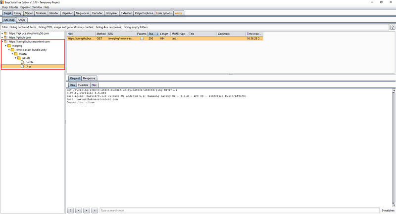Select the bundle item in tree

click(x=29, y=62)
